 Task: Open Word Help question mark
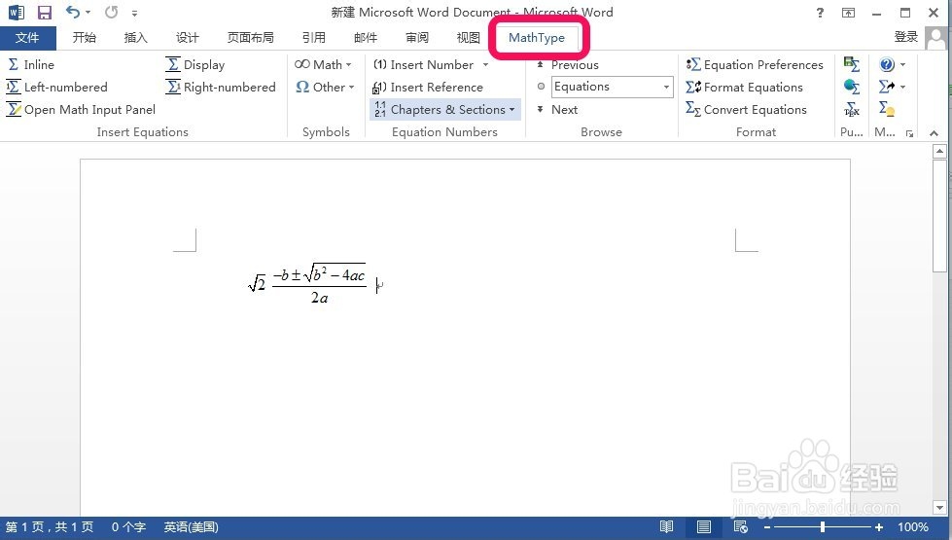click(x=821, y=12)
